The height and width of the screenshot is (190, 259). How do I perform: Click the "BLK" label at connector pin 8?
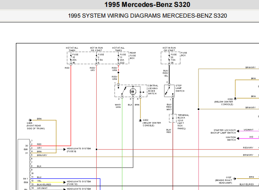click(x=39, y=166)
